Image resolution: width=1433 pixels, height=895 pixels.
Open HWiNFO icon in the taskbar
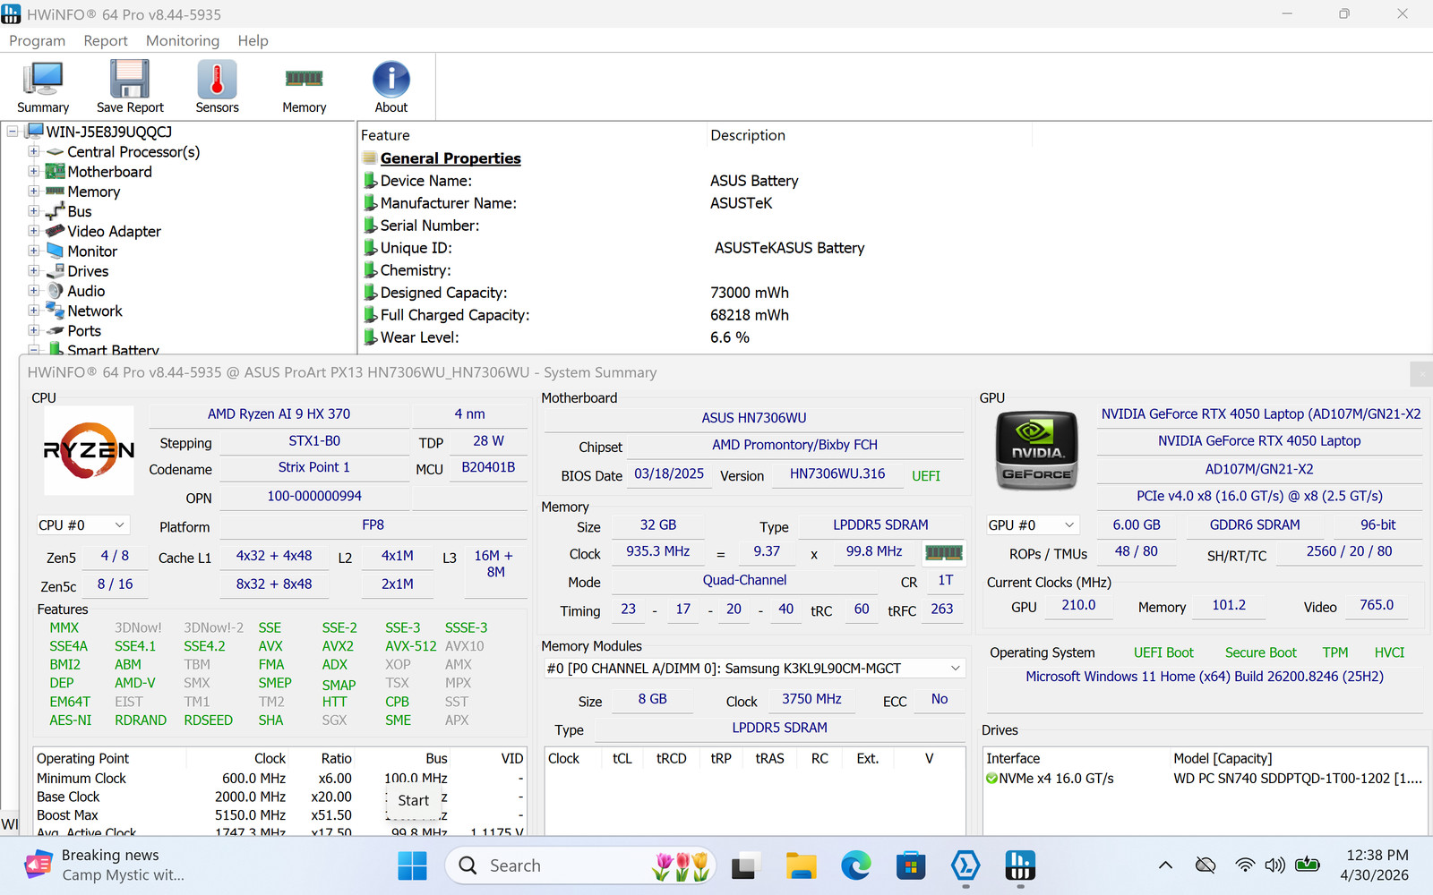coord(1020,865)
